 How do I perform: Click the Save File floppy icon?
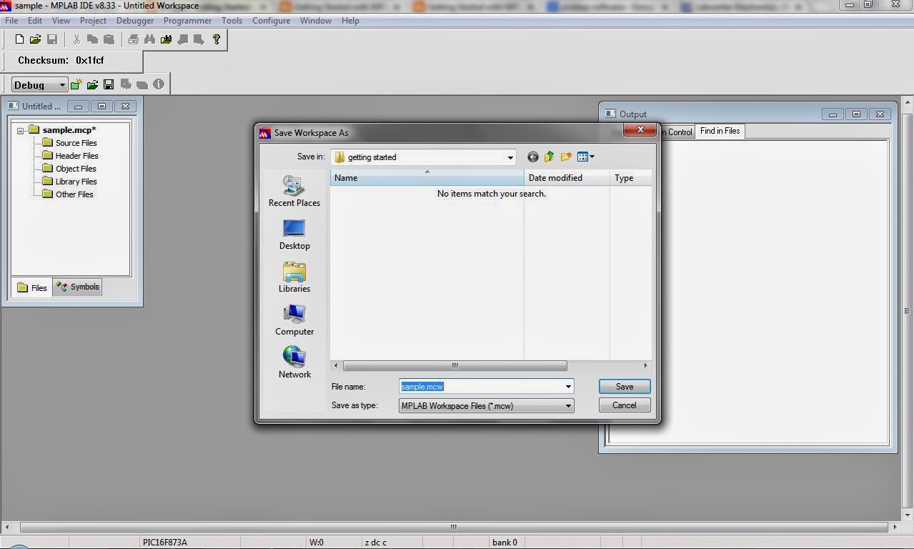51,40
